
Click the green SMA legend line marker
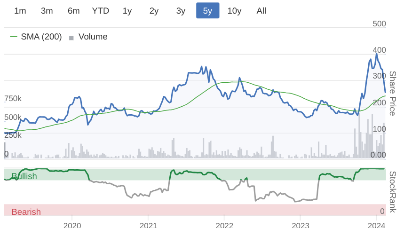point(13,37)
